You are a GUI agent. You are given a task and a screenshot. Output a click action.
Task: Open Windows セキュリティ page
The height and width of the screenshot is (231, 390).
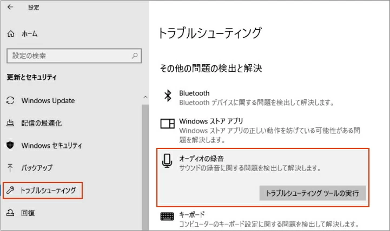point(51,145)
